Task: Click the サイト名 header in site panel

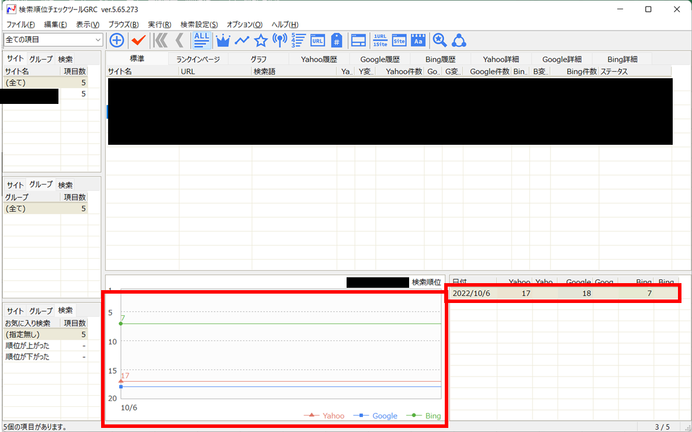Action: click(x=32, y=71)
